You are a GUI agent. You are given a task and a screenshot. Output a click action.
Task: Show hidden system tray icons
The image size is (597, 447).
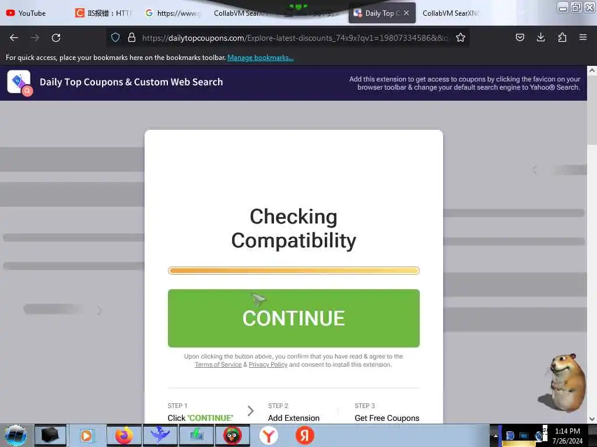(x=496, y=436)
